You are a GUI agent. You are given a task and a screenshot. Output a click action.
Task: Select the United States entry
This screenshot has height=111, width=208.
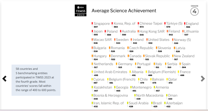coord(159,40)
